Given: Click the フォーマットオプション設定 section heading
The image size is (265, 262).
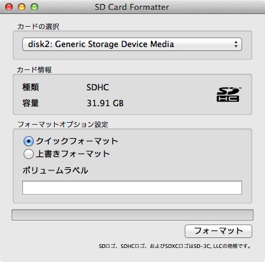Looking at the screenshot, I should click(x=63, y=124).
